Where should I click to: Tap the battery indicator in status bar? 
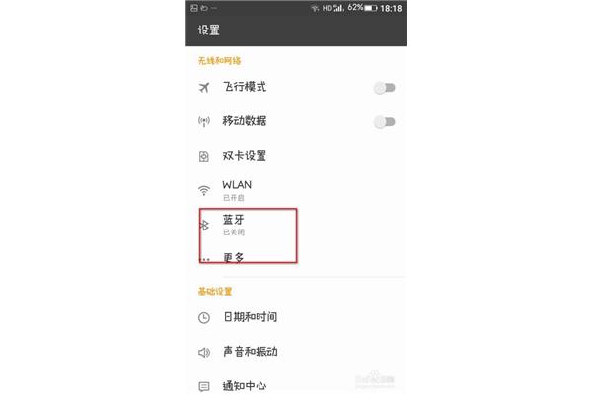(371, 8)
